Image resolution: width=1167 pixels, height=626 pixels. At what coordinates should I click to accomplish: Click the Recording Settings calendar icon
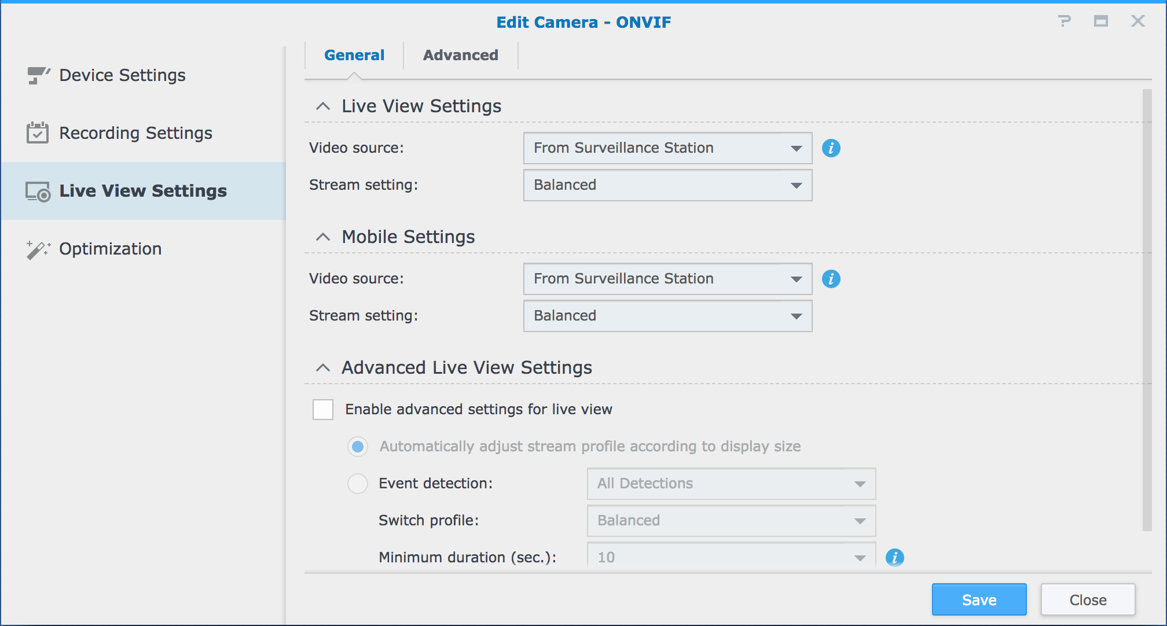pyautogui.click(x=38, y=133)
